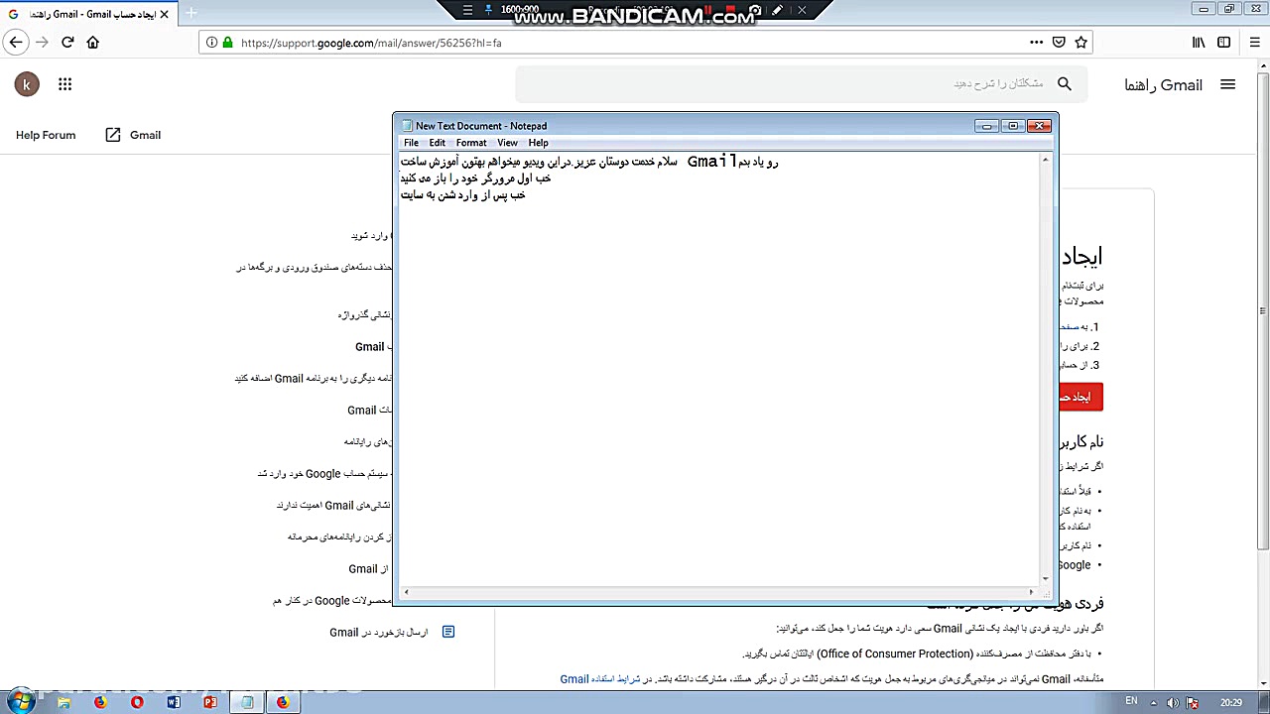This screenshot has height=714, width=1270.
Task: Open the page actions ellipsis menu
Action: (1036, 43)
